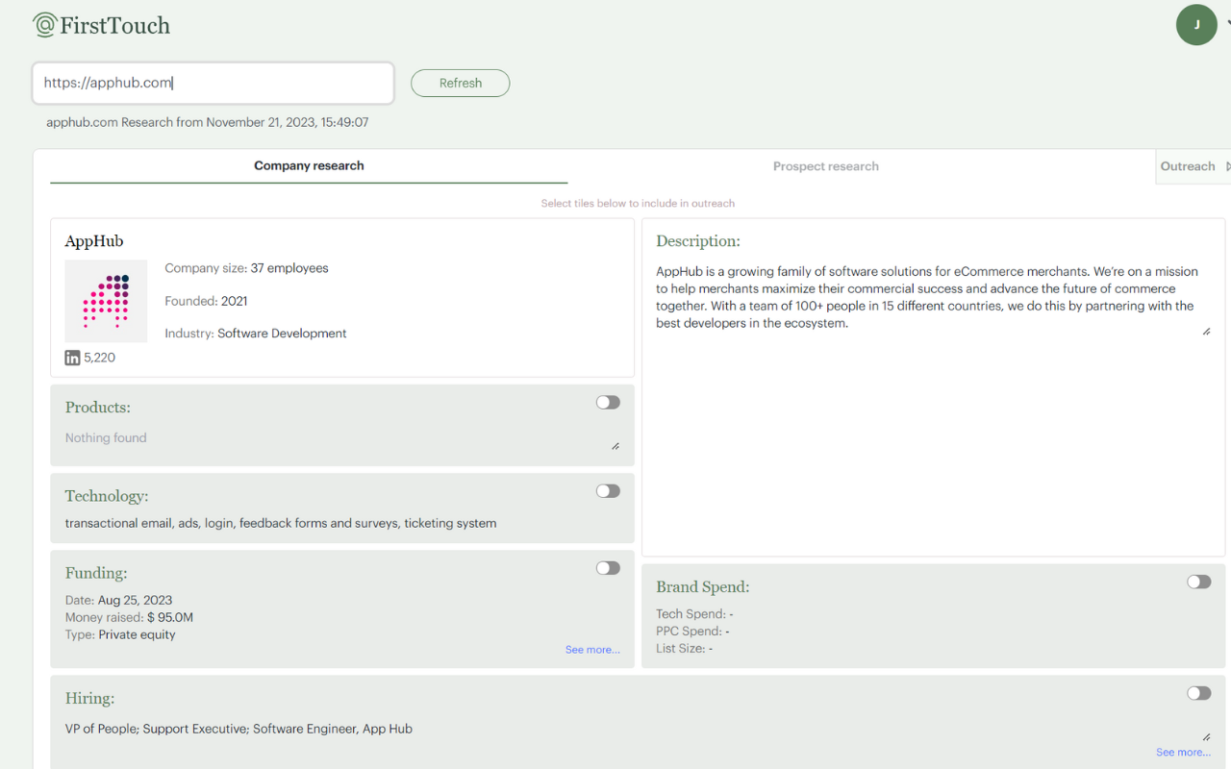
Task: Click the Products box resize handle
Action: pyautogui.click(x=615, y=446)
